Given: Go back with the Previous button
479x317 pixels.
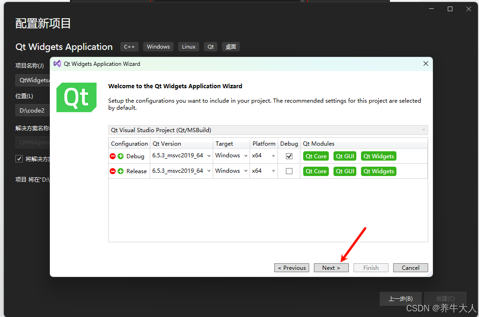Looking at the screenshot, I should (292, 268).
